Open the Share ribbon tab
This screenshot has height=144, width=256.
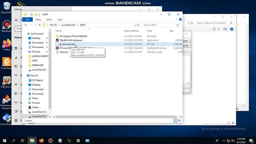[x=49, y=20]
